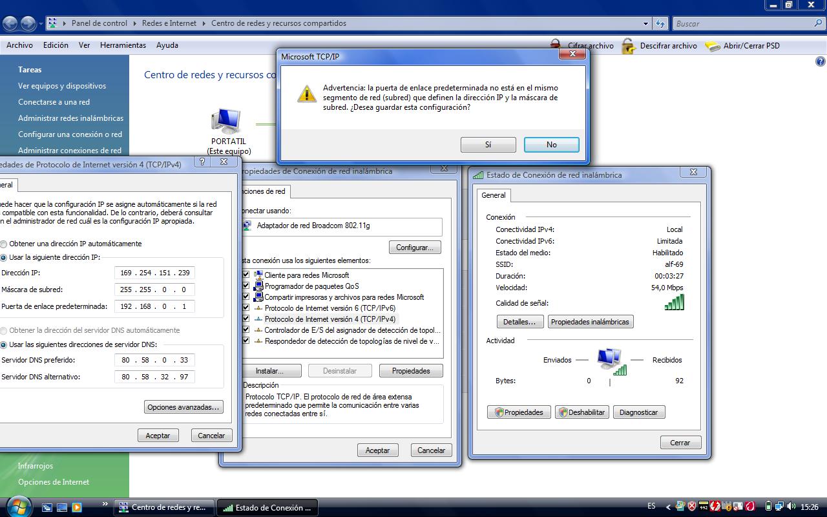Click Administrar redes inalámbricas link
The width and height of the screenshot is (827, 517).
[x=70, y=118]
